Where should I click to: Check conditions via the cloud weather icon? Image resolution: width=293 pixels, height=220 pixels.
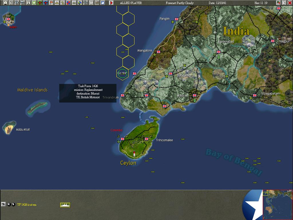tap(102, 2)
